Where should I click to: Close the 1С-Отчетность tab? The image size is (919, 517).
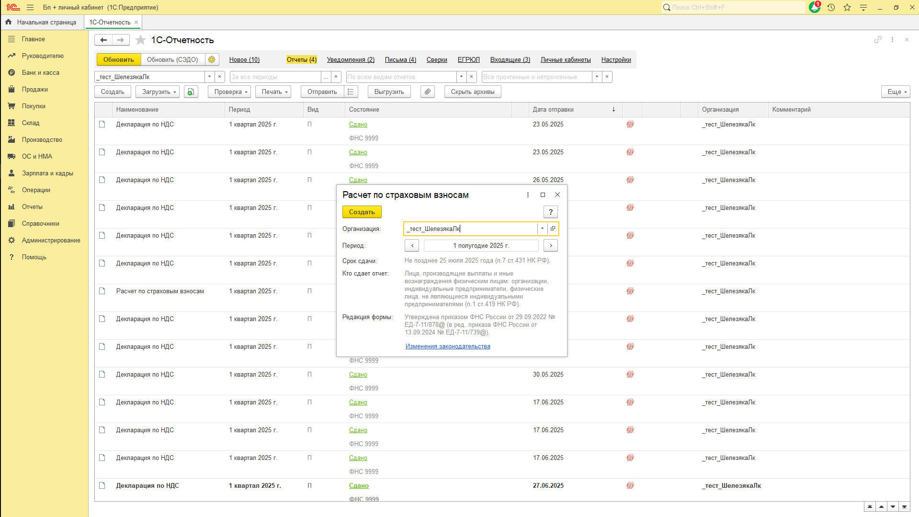136,22
